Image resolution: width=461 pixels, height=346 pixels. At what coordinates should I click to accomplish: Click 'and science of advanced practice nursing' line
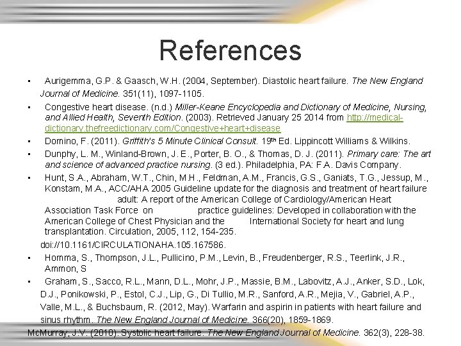tap(223, 165)
